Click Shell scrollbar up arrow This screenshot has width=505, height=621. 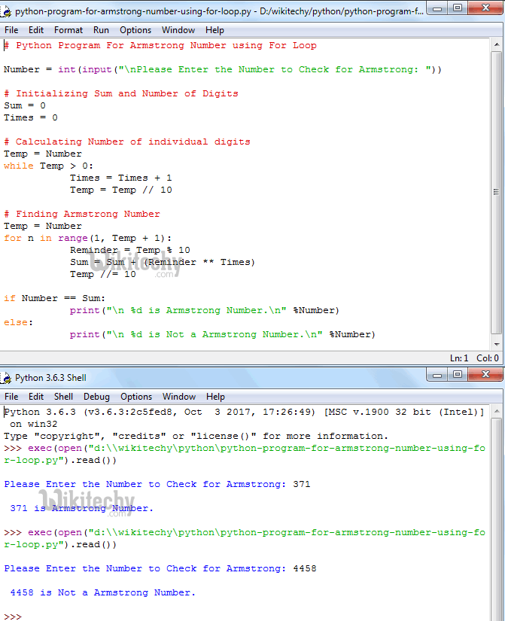tap(497, 412)
